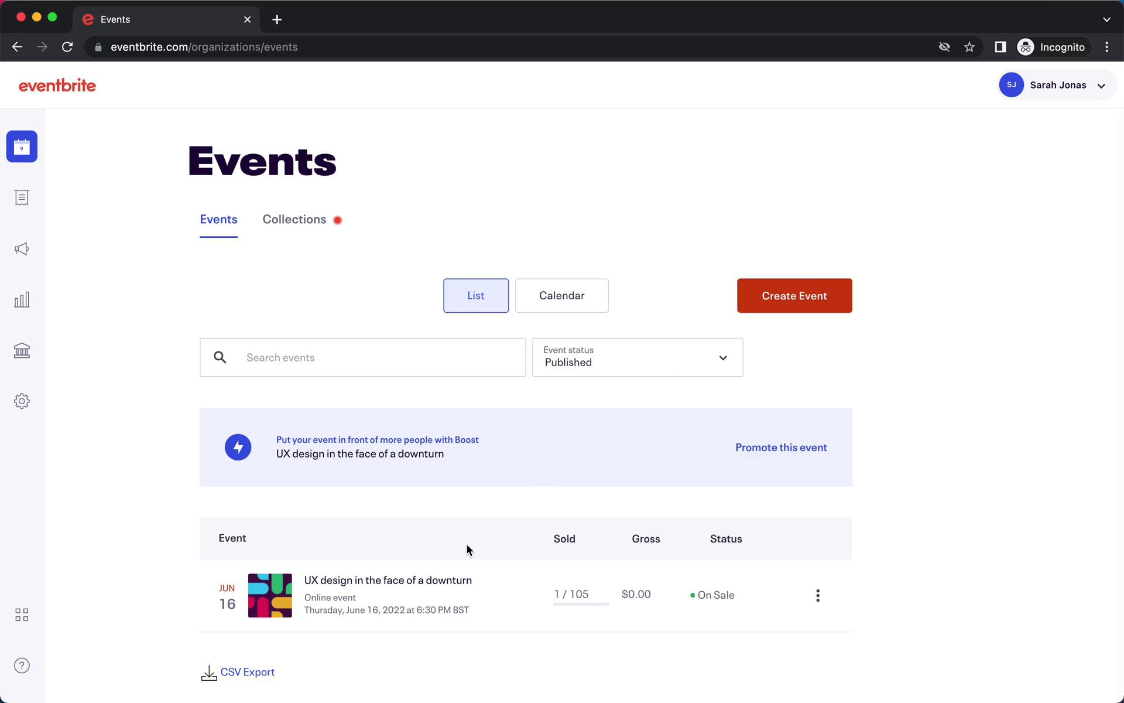Click the Create Event button
The width and height of the screenshot is (1124, 703).
point(794,295)
